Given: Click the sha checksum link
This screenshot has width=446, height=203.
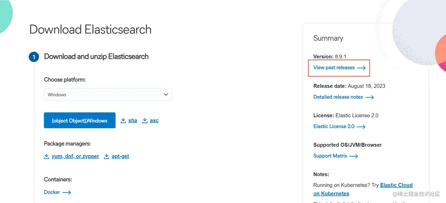Looking at the screenshot, I should [132, 120].
